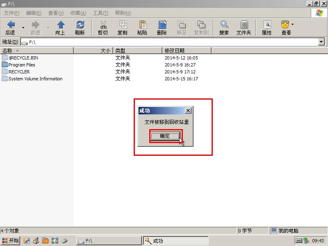Click the second quick launch icon
This screenshot has height=246, width=328.
coord(36,241)
